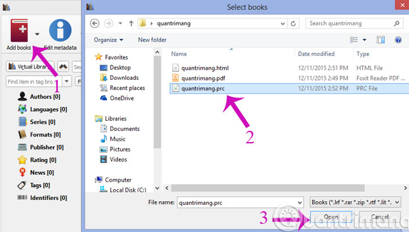Focus the Search quantrimang box
The width and height of the screenshot is (409, 232).
[x=354, y=23]
